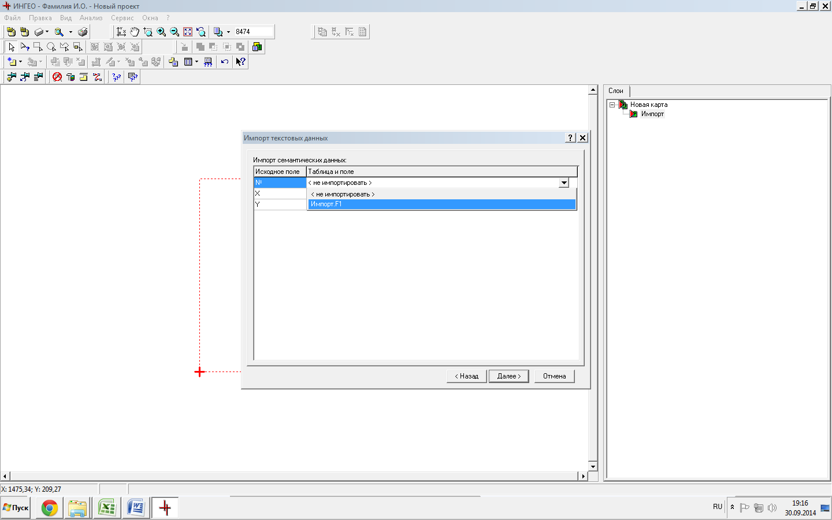Activate the context help pointer icon
The image size is (832, 520).
click(240, 62)
